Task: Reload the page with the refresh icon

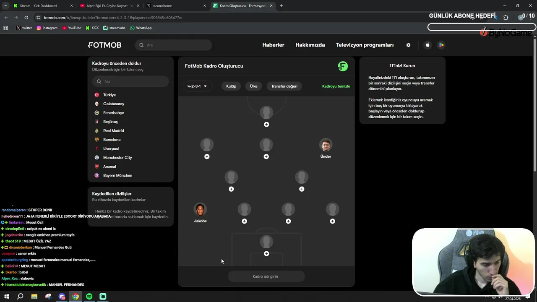Action: [26, 18]
